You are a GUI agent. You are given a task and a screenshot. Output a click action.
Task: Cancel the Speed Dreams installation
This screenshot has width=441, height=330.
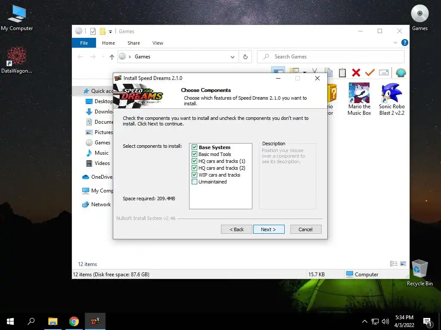click(x=305, y=229)
